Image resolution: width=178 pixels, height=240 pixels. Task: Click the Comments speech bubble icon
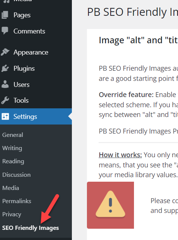[x=5, y=30]
